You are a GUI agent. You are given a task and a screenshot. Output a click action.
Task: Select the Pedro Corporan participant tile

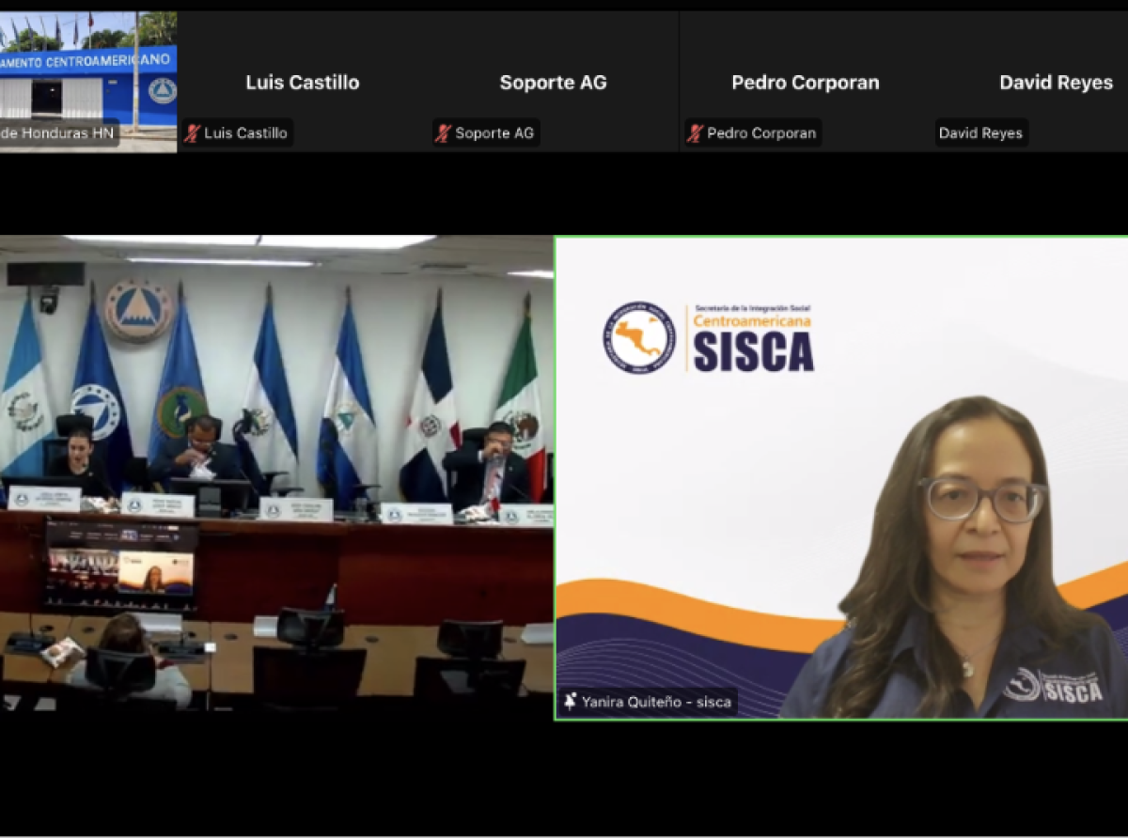click(x=806, y=82)
